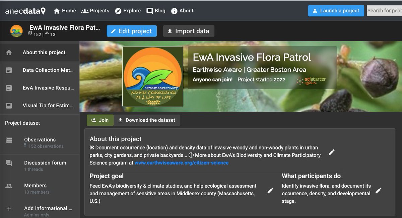Open the Projects menu item

coord(95,11)
